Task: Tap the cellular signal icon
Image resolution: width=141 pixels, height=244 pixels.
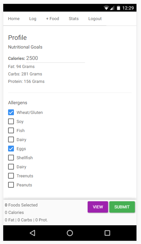Action: click(112, 8)
